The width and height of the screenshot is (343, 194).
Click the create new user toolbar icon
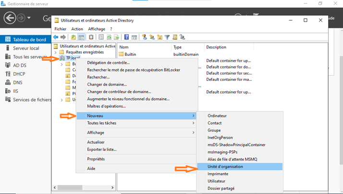[x=144, y=37]
